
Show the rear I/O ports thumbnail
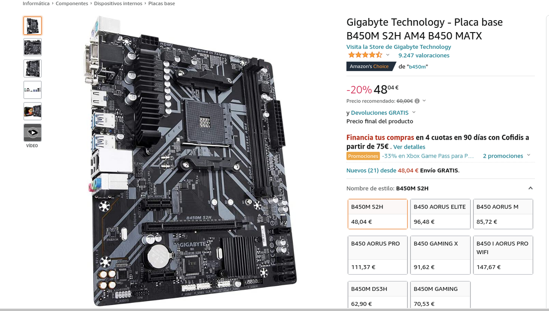pyautogui.click(x=33, y=90)
